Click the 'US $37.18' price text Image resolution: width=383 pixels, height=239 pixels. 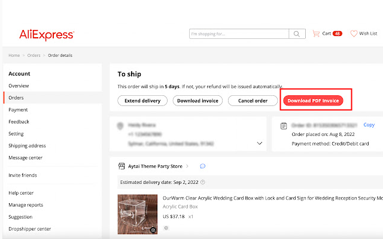[174, 216]
